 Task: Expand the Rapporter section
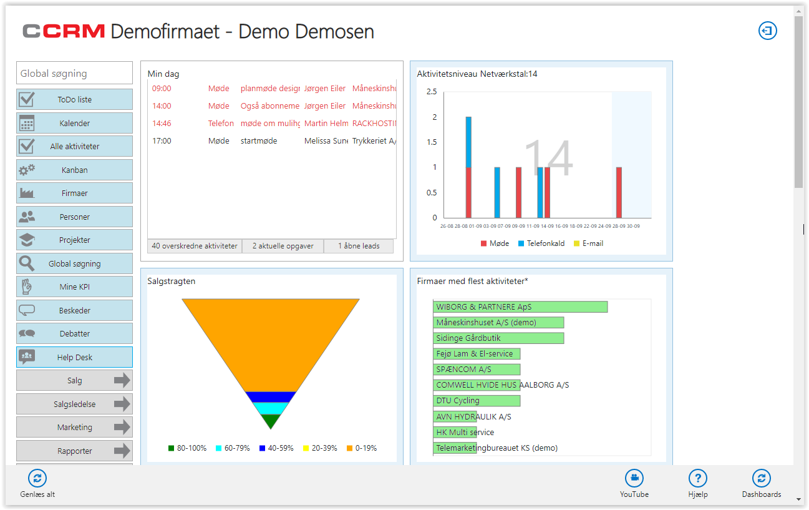coord(74,450)
